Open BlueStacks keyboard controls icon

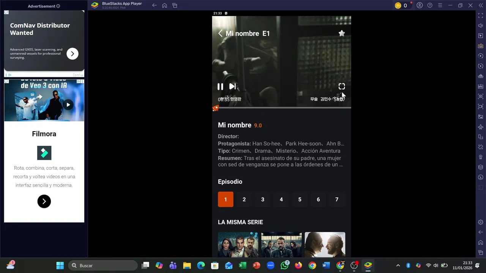481,46
